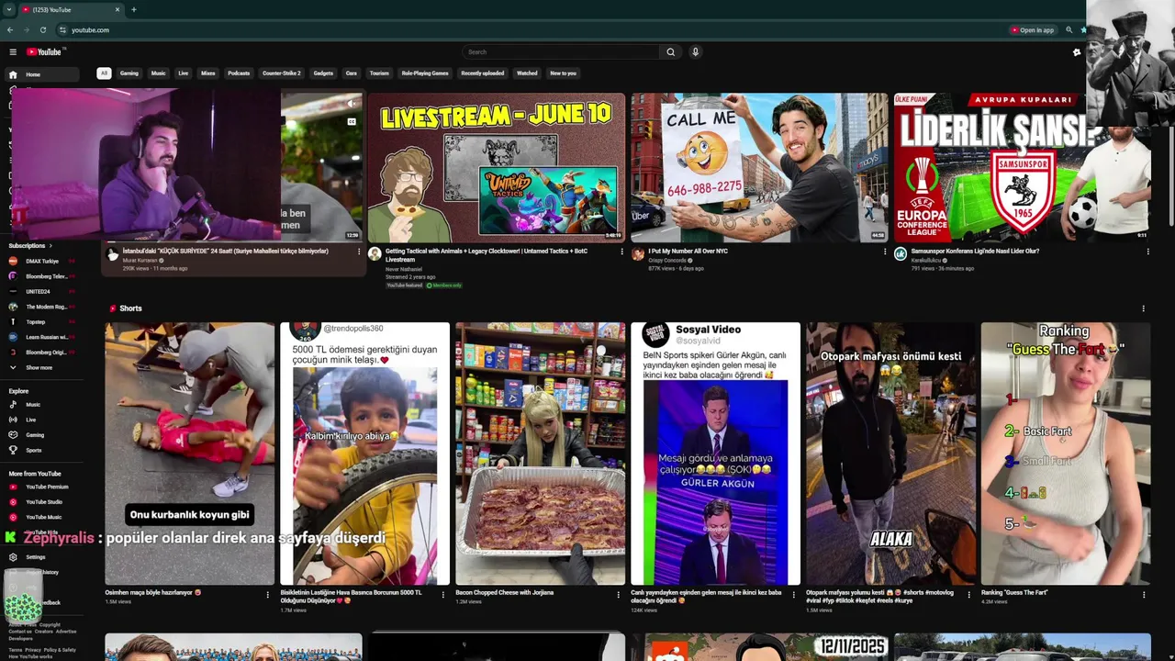This screenshot has width=1175, height=661.
Task: Click the Shorts section icon
Action: click(x=113, y=308)
